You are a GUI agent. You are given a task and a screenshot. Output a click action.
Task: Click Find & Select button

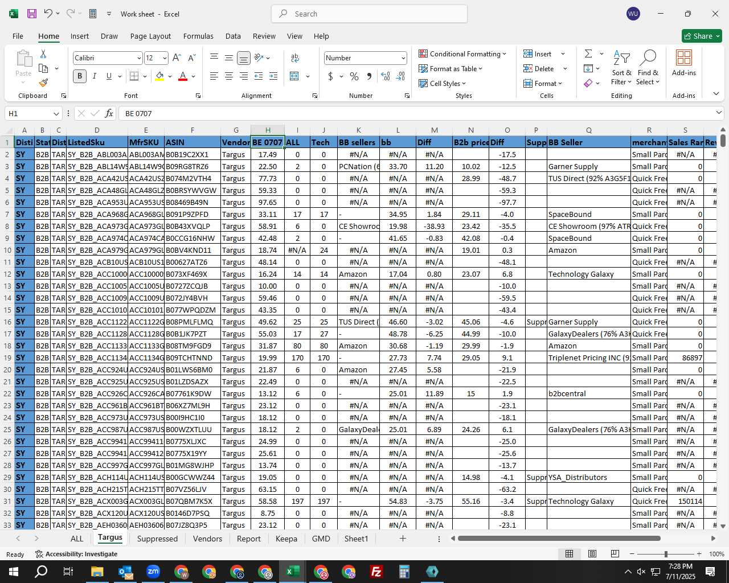point(648,67)
